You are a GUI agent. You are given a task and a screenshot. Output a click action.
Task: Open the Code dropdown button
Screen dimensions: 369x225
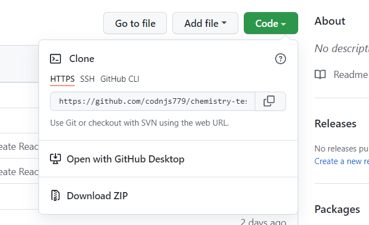click(271, 23)
